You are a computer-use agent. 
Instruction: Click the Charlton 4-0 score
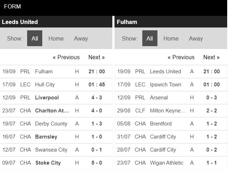97,111
